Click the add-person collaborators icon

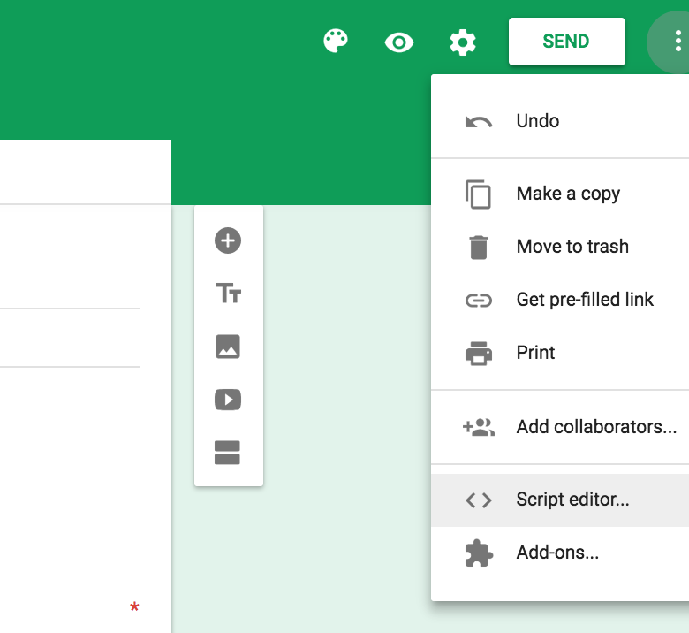coord(479,427)
